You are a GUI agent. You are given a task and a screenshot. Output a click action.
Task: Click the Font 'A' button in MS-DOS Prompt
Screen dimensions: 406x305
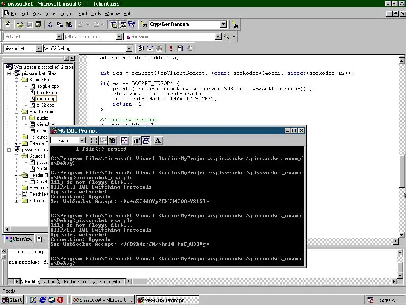[158, 141]
